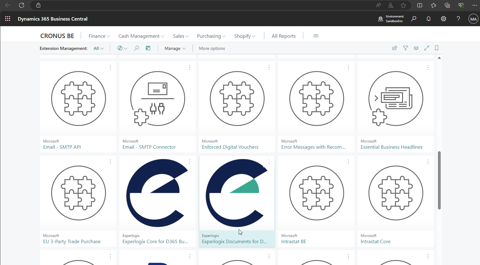Open Error Messages with Recom... extension
Image resolution: width=480 pixels, height=265 pixels.
pyautogui.click(x=313, y=147)
